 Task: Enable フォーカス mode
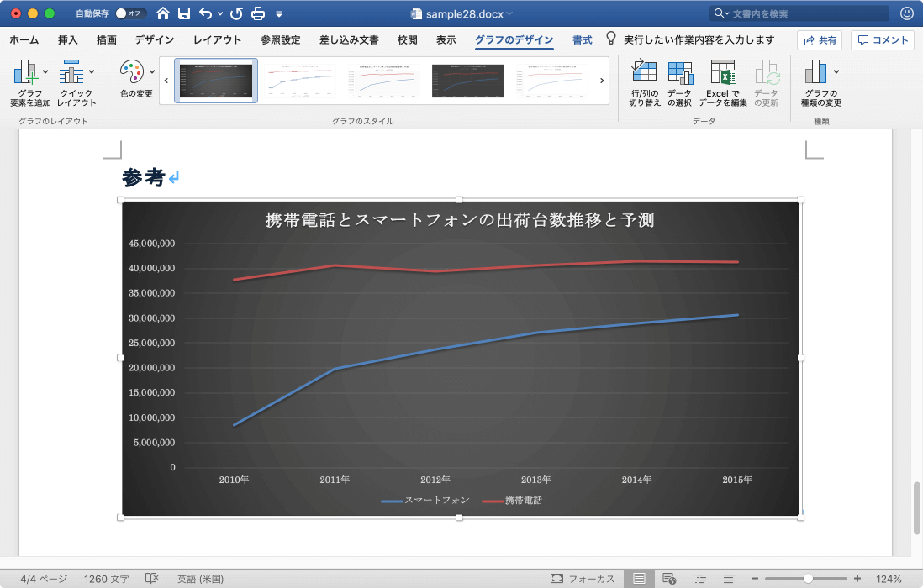(x=583, y=579)
